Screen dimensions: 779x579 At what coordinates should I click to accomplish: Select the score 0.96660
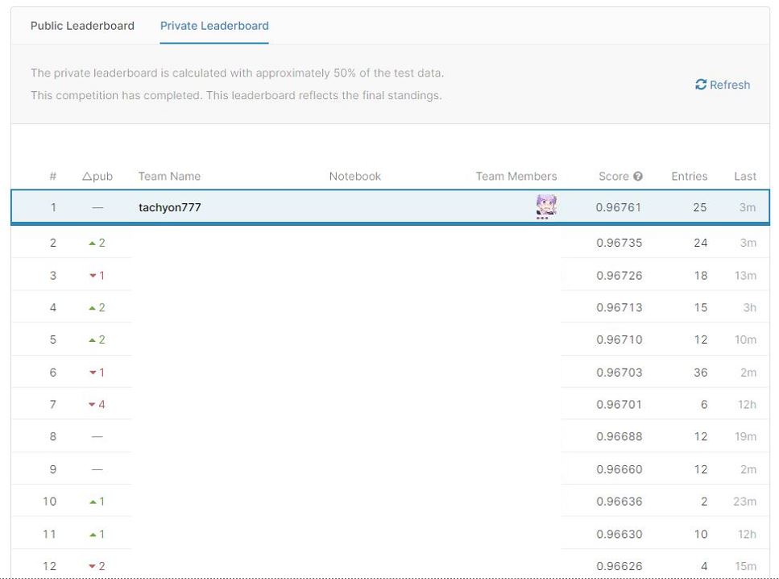coord(619,469)
